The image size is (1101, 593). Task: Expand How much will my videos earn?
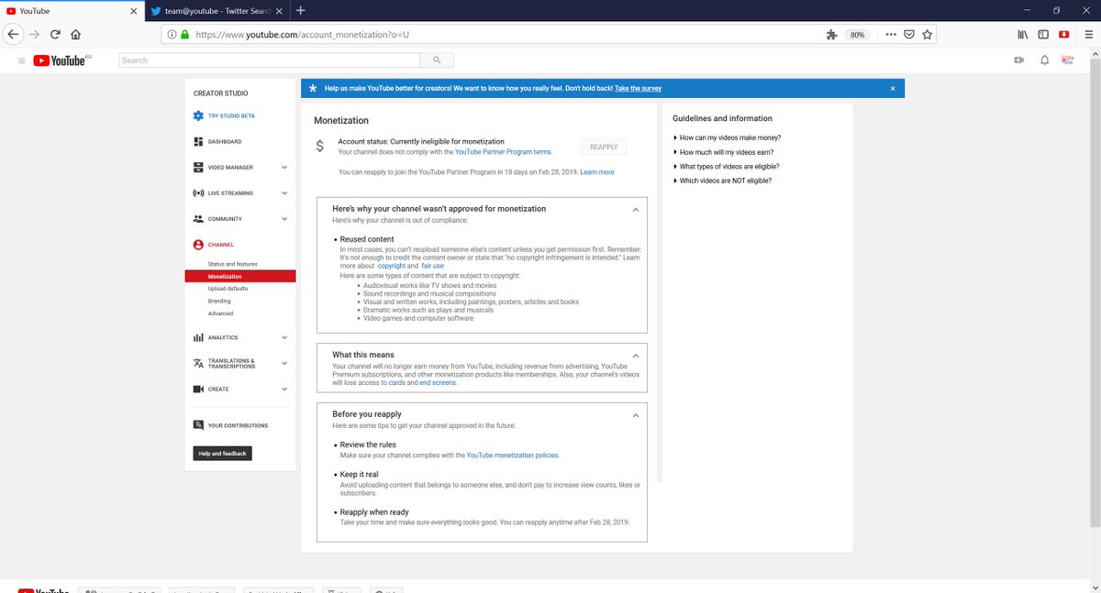tap(725, 152)
